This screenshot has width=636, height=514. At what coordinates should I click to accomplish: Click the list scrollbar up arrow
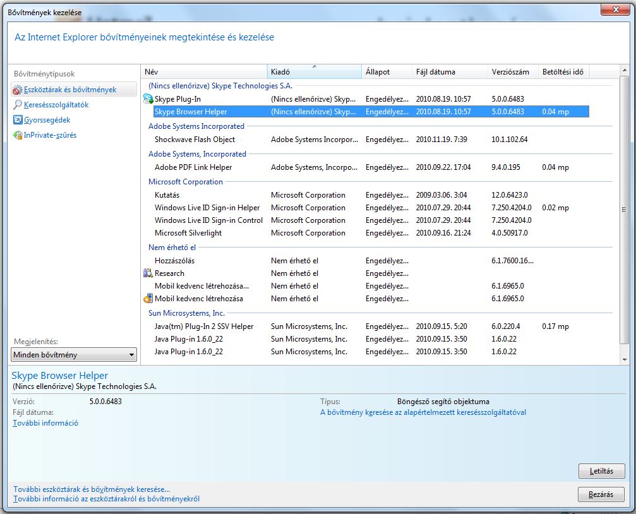pyautogui.click(x=625, y=71)
